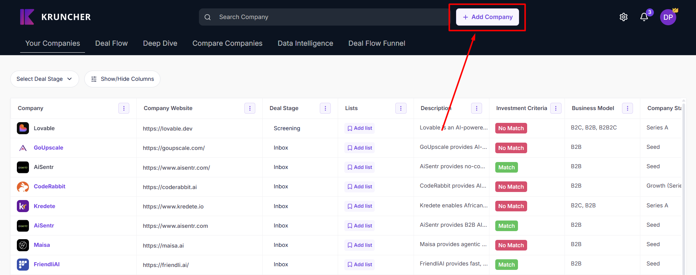Click No Match badge for Kredete

(x=511, y=206)
